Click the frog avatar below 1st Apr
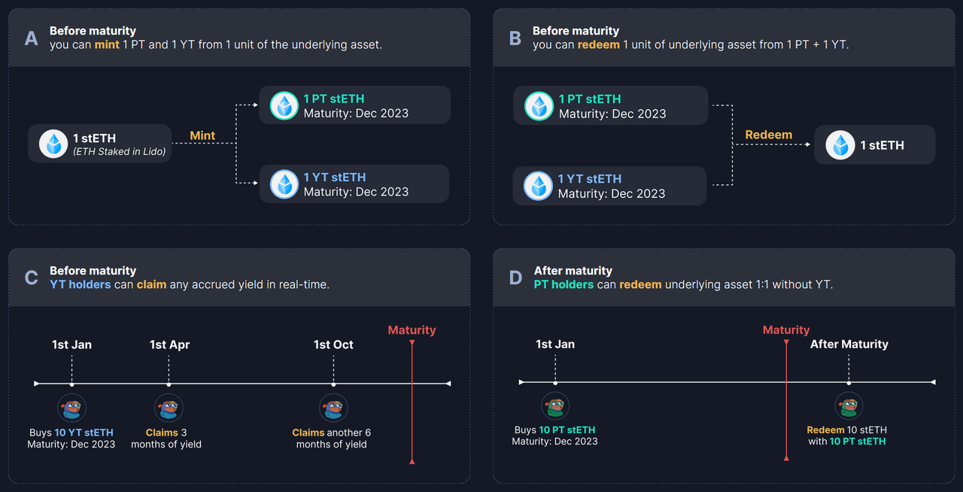 point(169,408)
